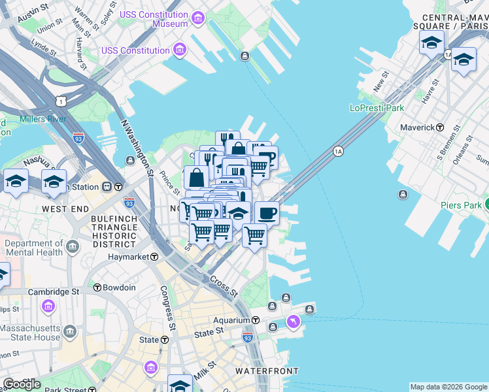This screenshot has width=489, height=392.
Task: Open the graduation cap marker under Central-Maverick Square label
Action: click(x=431, y=42)
